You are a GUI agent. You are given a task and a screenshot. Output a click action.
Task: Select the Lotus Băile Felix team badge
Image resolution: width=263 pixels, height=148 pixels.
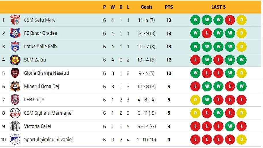tap(15, 47)
